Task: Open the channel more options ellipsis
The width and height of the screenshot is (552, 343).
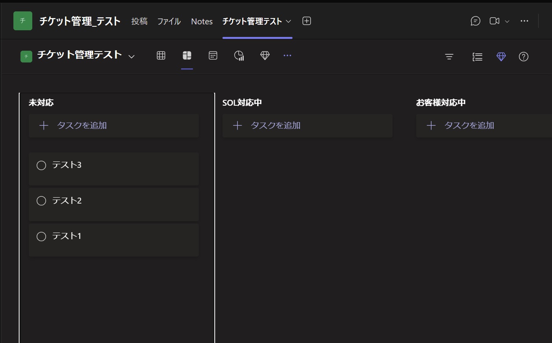Action: click(524, 21)
